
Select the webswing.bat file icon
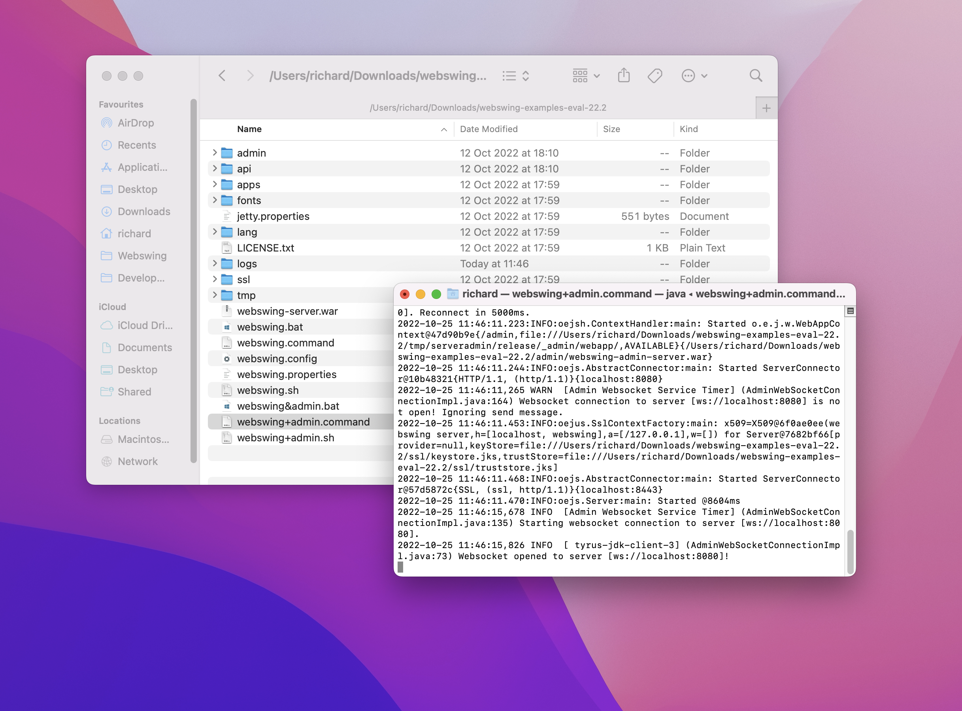226,327
